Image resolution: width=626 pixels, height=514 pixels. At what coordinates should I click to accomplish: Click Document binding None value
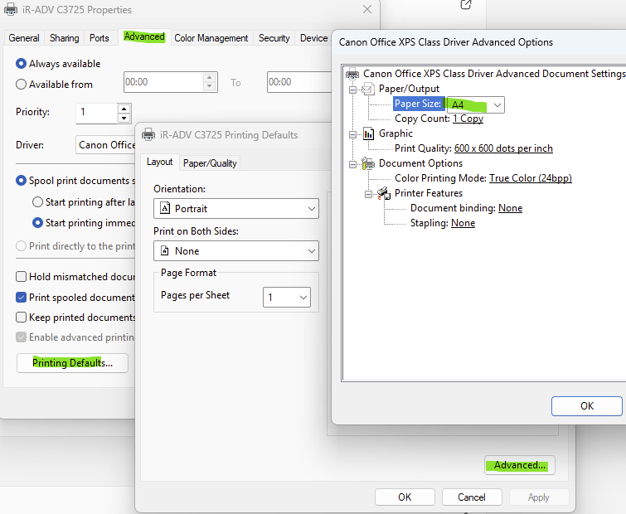tap(510, 208)
